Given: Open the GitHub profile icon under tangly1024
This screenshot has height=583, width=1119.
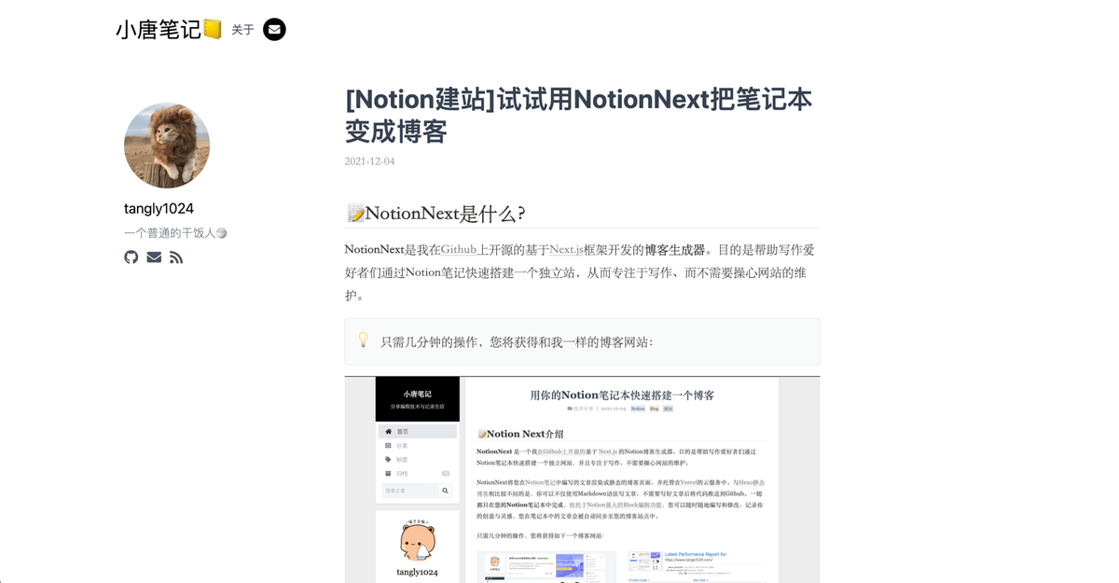Looking at the screenshot, I should (131, 257).
